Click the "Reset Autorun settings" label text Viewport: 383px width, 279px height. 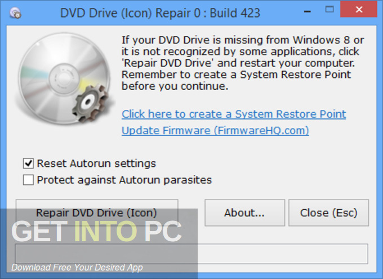tap(96, 163)
